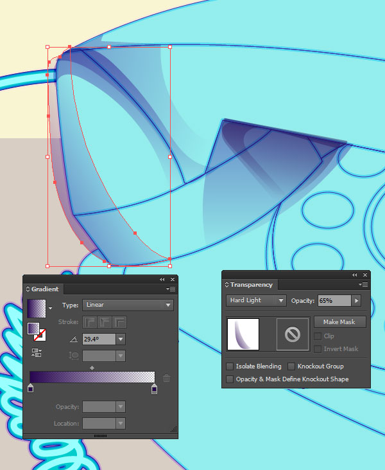Image resolution: width=385 pixels, height=470 pixels.
Task: Collapse the Transparency panel with double arrows
Action: point(355,275)
